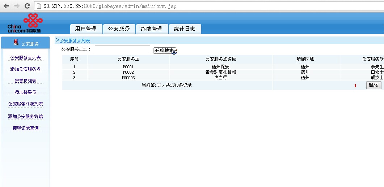Open 接警记录查询 sidebar link
Viewport: 384px width, 187px height.
25,128
